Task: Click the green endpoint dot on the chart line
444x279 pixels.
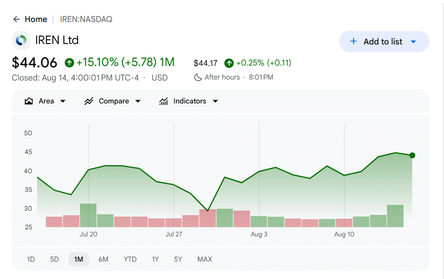Action: (412, 155)
